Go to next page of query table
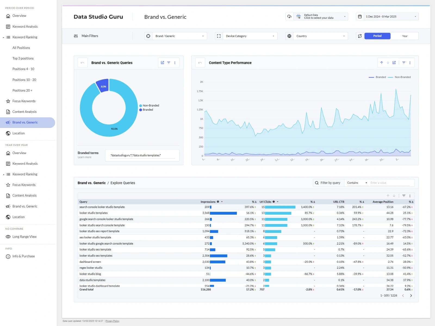The width and height of the screenshot is (435, 326). click(x=411, y=296)
